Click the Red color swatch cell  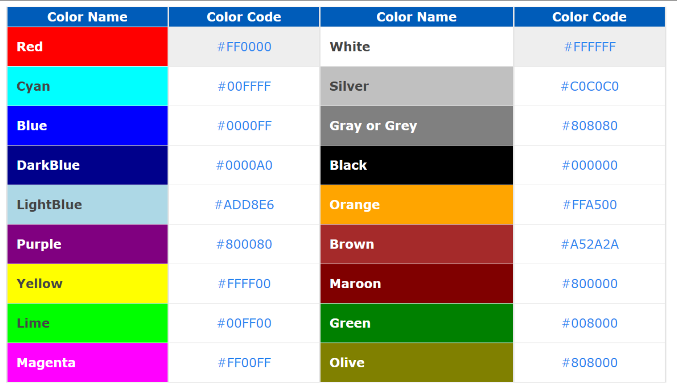pos(87,47)
